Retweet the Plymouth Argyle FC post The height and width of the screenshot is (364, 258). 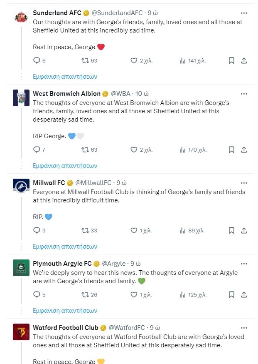[89, 294]
